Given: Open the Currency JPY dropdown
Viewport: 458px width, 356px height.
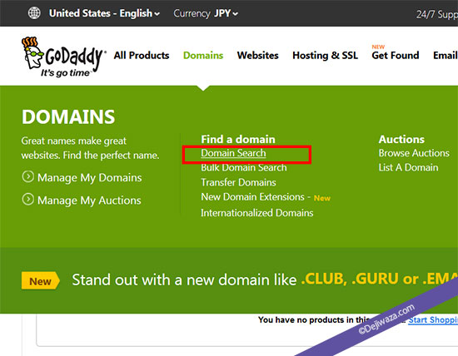Looking at the screenshot, I should click(x=206, y=13).
